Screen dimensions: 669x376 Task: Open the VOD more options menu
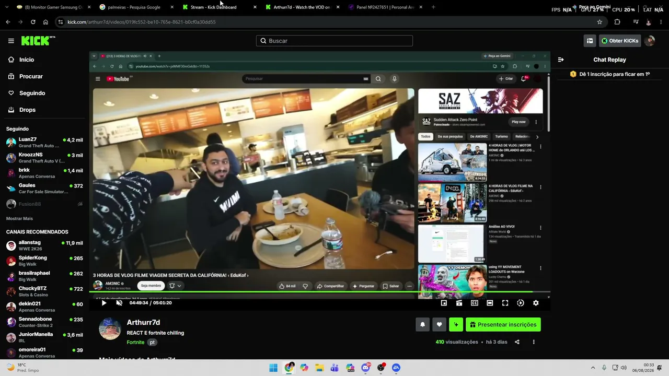pyautogui.click(x=534, y=342)
